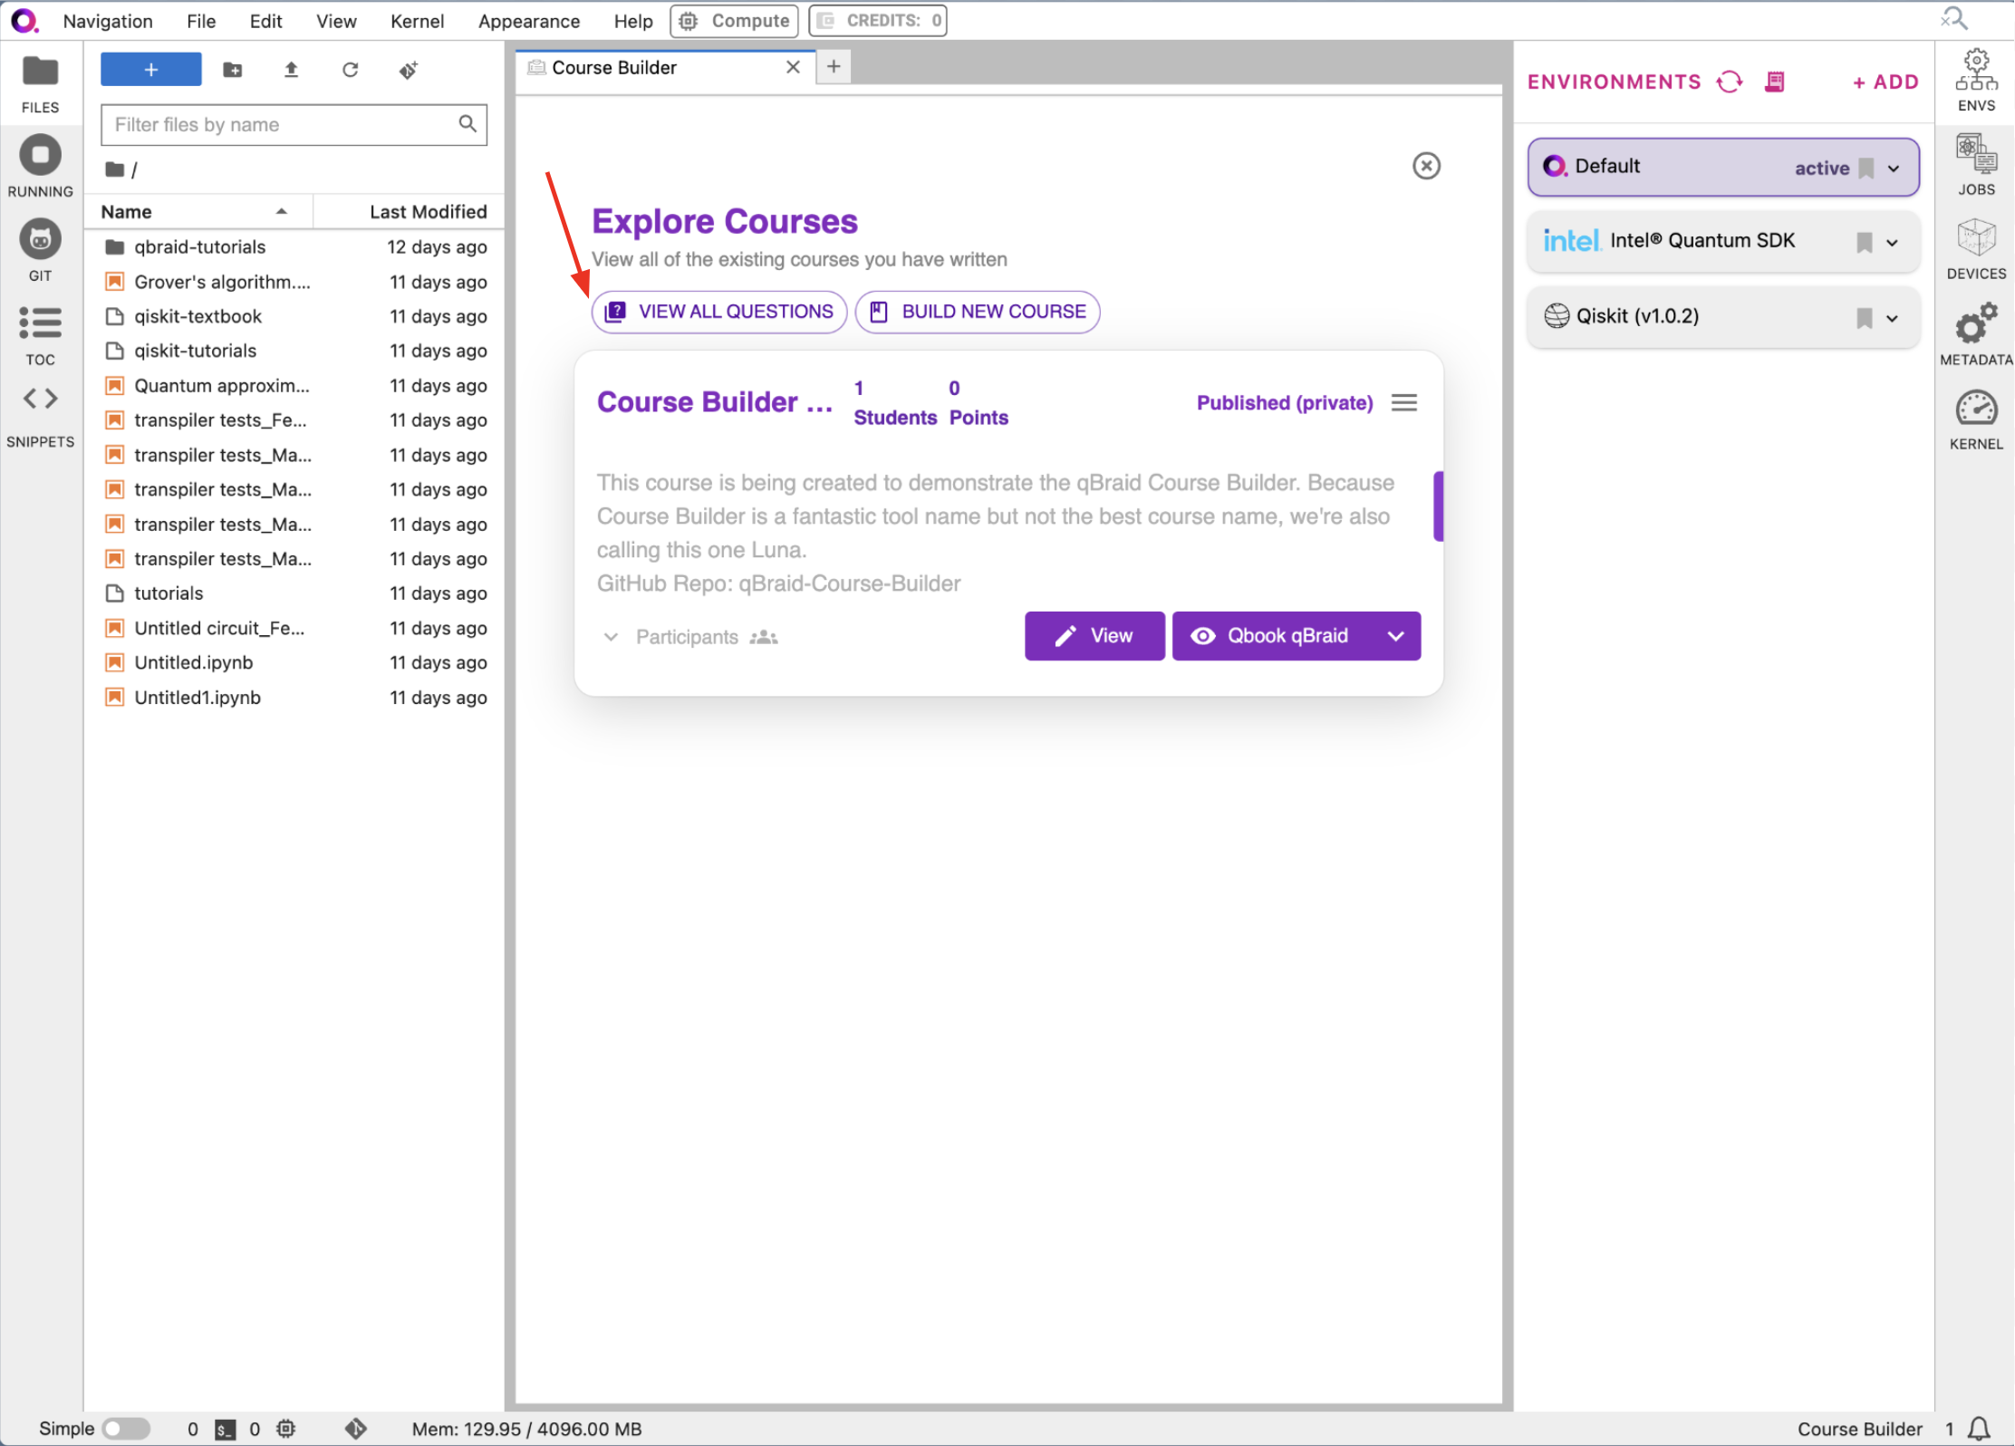Image resolution: width=2015 pixels, height=1446 pixels.
Task: Open the File menu
Action: [x=201, y=20]
